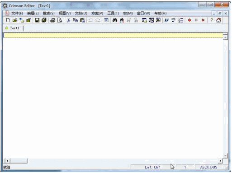Expand the 视图(V) menu
This screenshot has width=232, height=173.
point(65,14)
